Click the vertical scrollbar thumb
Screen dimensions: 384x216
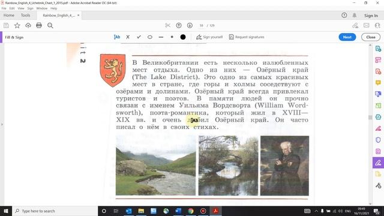(370, 118)
